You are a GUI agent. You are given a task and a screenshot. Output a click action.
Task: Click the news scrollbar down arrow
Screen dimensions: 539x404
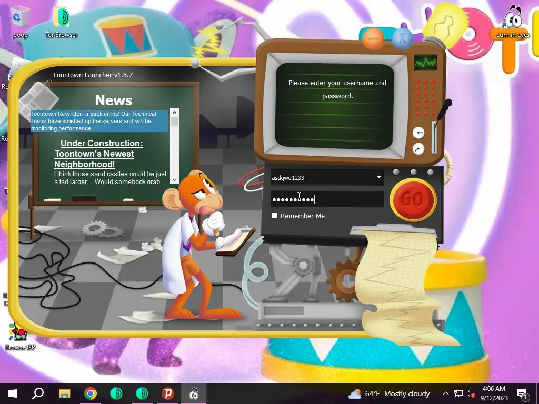(x=174, y=180)
